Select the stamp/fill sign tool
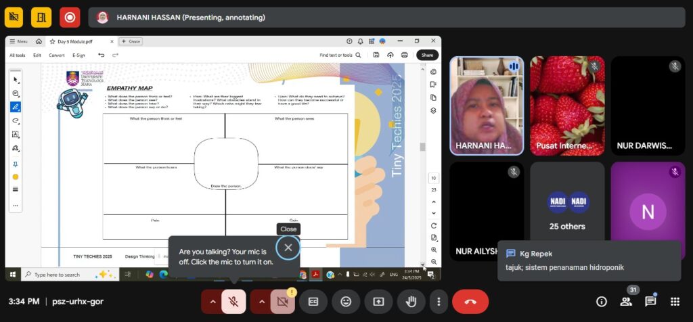This screenshot has height=322, width=693. [x=16, y=148]
